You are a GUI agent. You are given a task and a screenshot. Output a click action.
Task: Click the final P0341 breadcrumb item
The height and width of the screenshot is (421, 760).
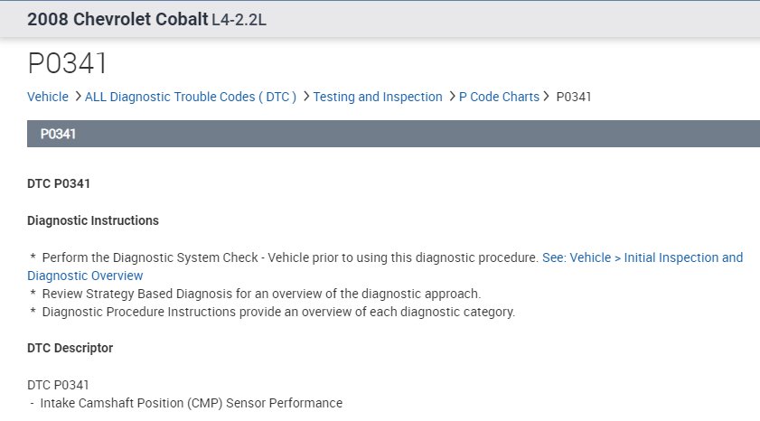tap(574, 97)
